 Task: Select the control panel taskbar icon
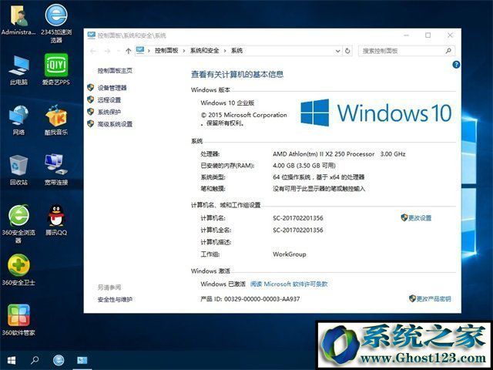[82, 360]
